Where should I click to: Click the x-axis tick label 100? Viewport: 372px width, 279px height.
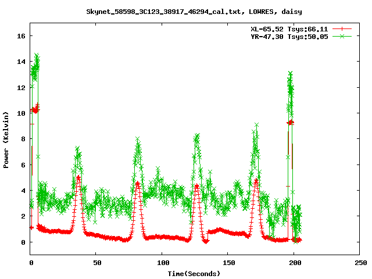[163, 263]
